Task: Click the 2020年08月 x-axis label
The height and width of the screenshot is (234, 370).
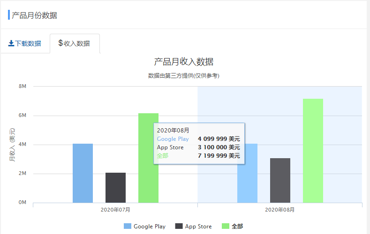Action: coord(280,210)
